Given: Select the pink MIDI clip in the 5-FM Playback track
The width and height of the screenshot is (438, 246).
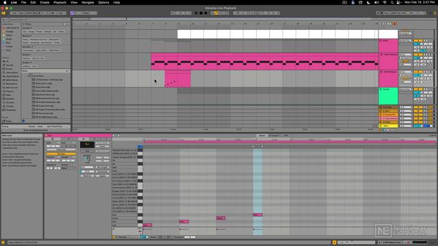Looking at the screenshot, I should pos(178,79).
